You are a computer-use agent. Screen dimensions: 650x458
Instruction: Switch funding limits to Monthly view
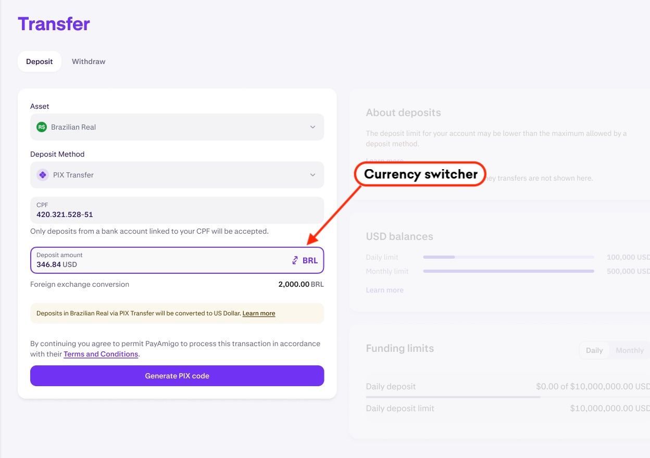coord(629,350)
